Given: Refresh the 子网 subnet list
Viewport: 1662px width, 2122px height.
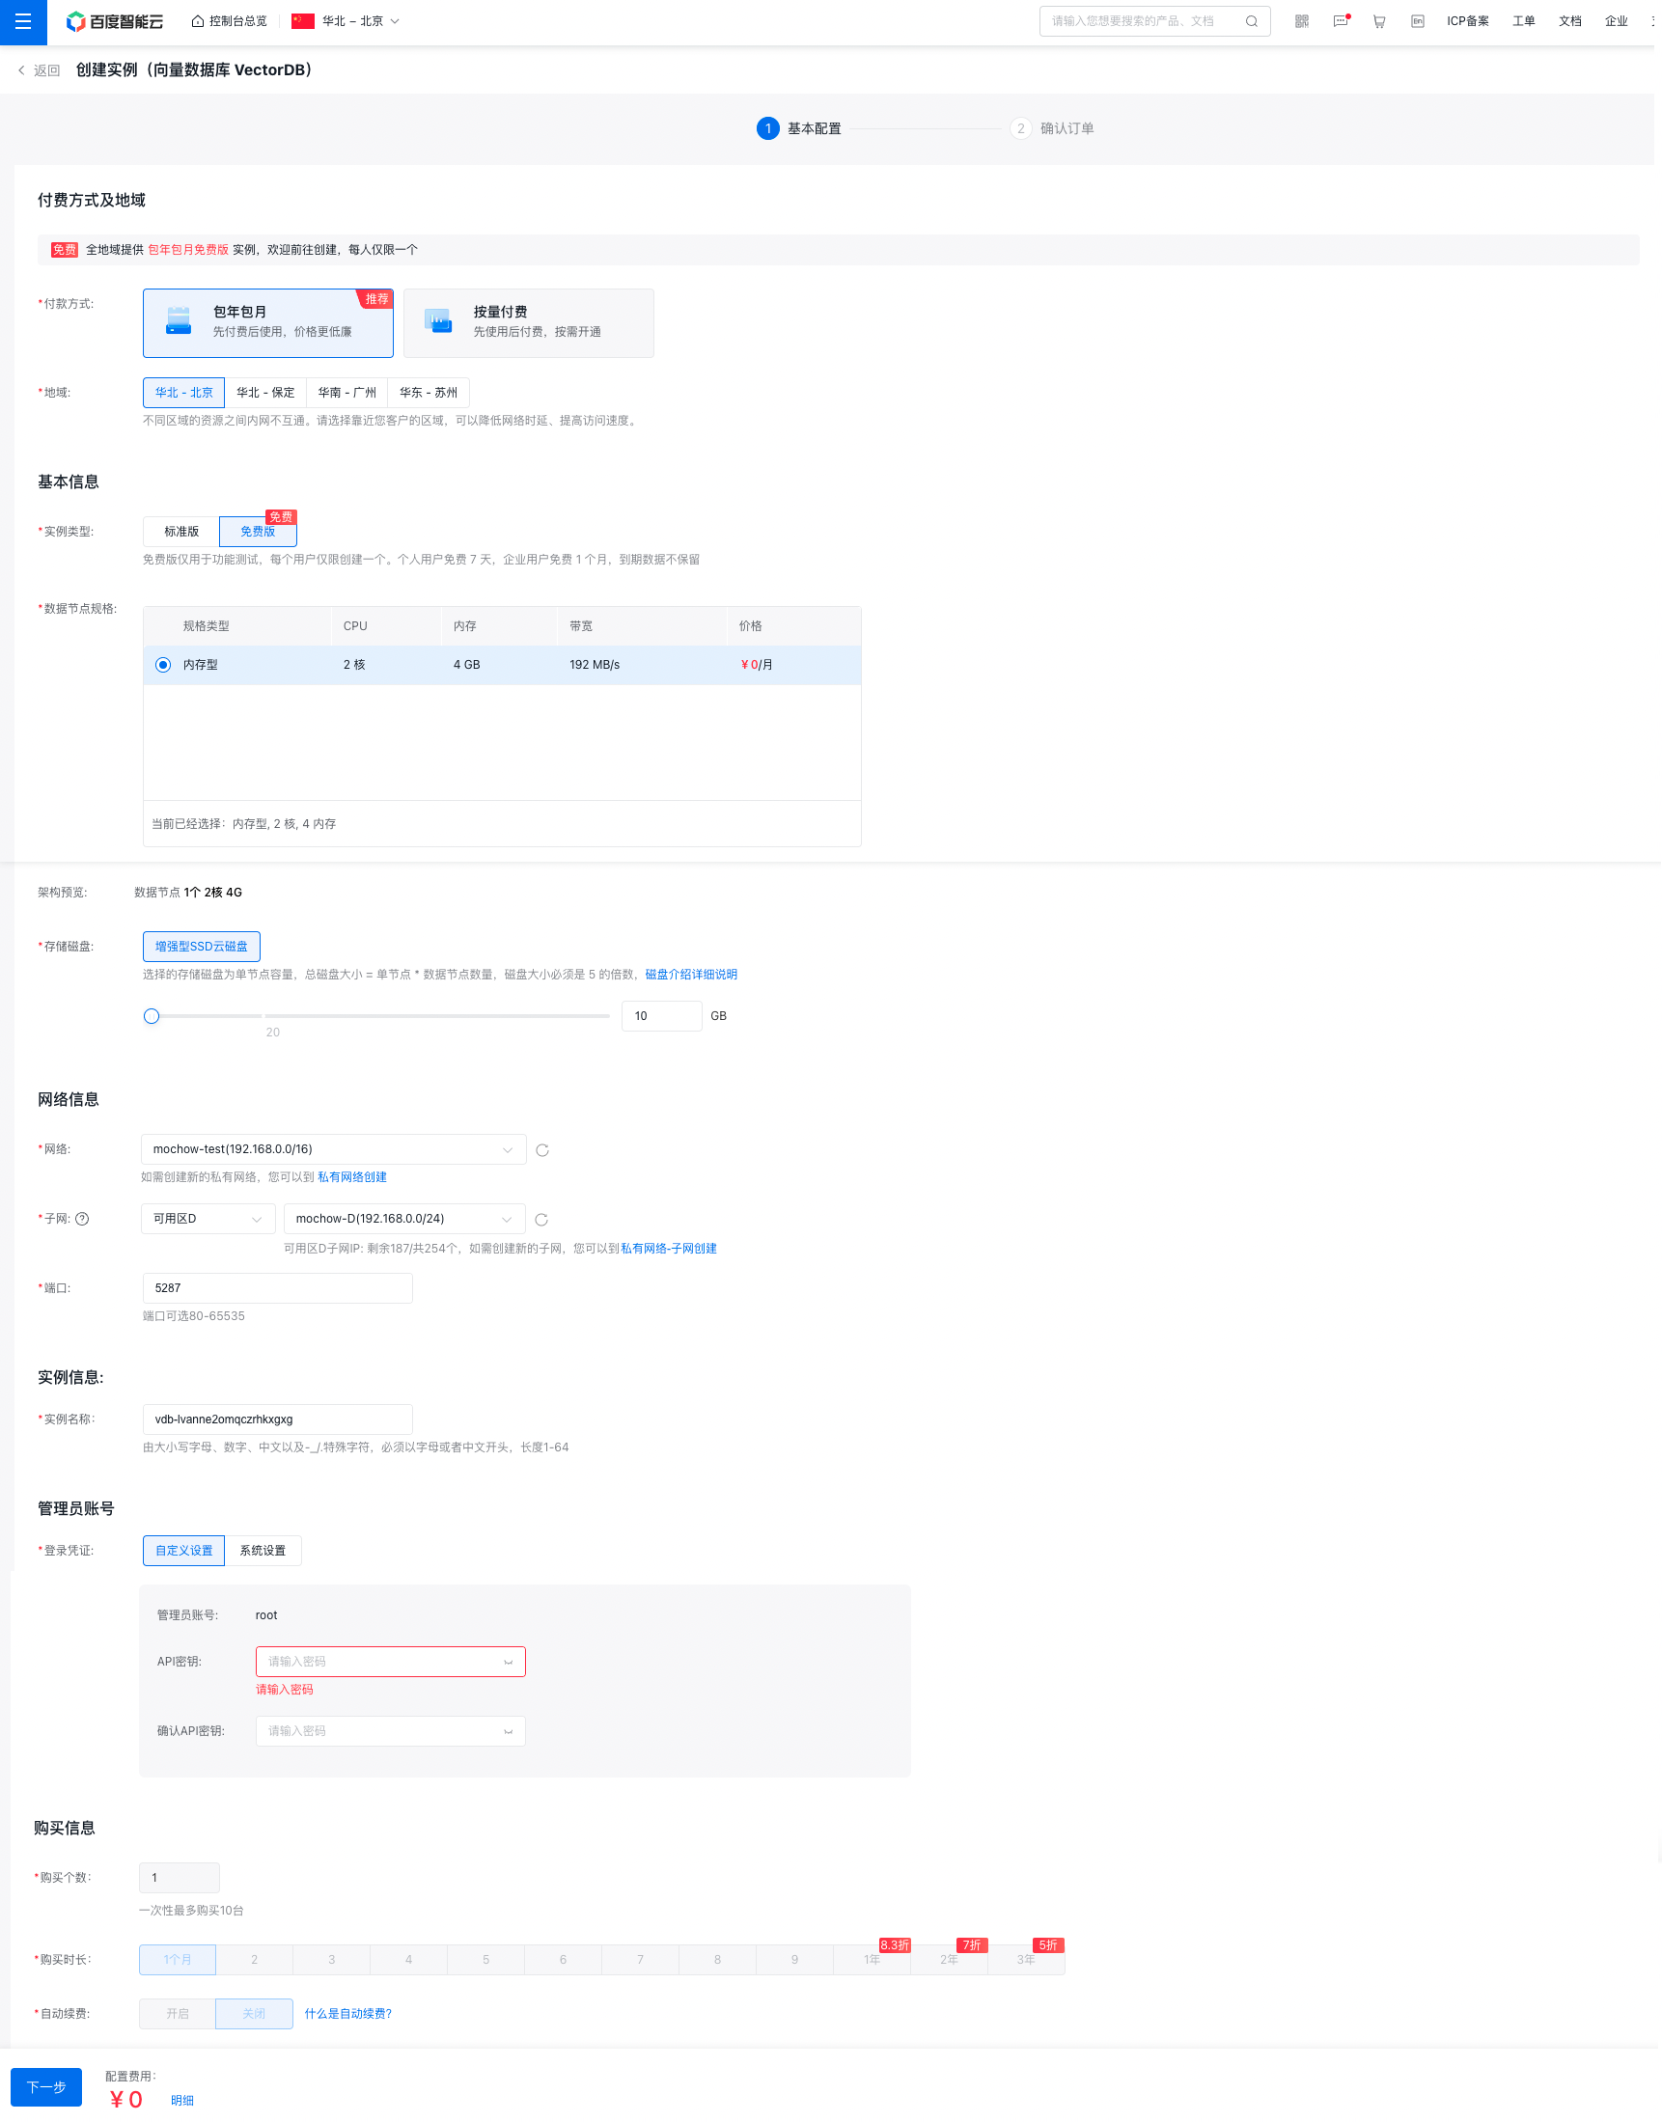Looking at the screenshot, I should pyautogui.click(x=541, y=1219).
